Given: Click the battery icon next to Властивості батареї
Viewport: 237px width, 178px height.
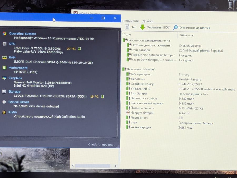Looking at the screenshot, I should tap(124, 69).
